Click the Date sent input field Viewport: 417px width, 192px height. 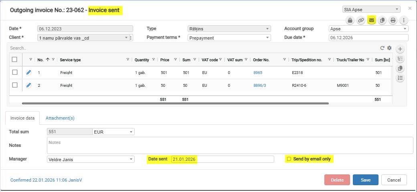pos(222,159)
